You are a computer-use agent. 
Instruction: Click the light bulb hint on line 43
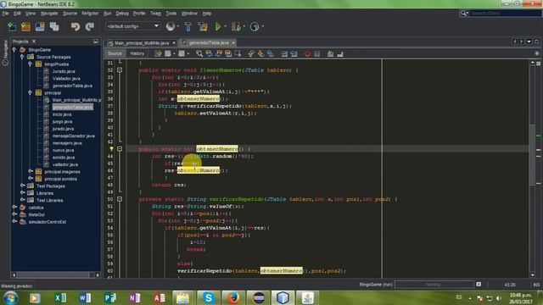tap(111, 149)
